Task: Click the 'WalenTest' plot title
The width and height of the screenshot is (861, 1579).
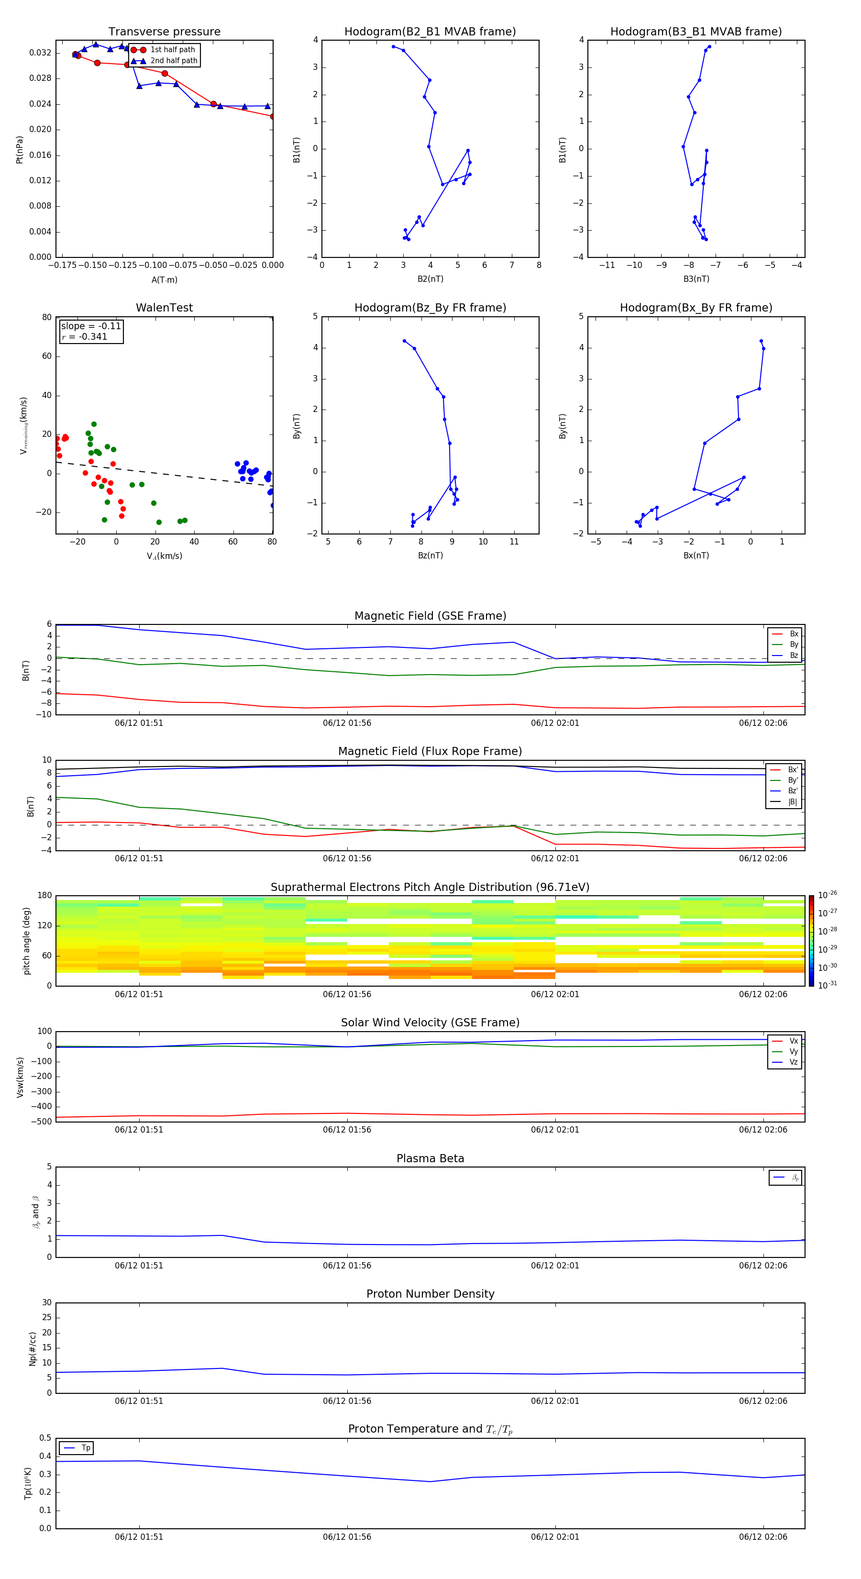Action: click(x=164, y=308)
